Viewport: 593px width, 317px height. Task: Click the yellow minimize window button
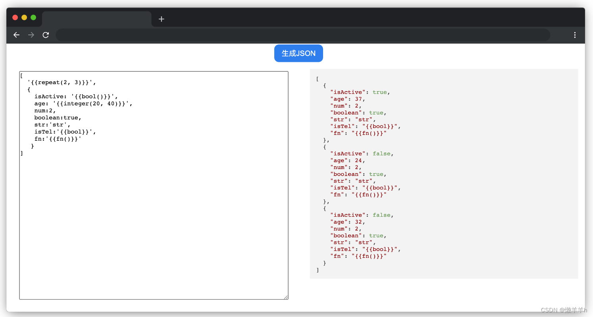pyautogui.click(x=24, y=17)
